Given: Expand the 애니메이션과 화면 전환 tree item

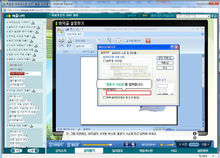Looking at the screenshot, I should tap(7, 50).
